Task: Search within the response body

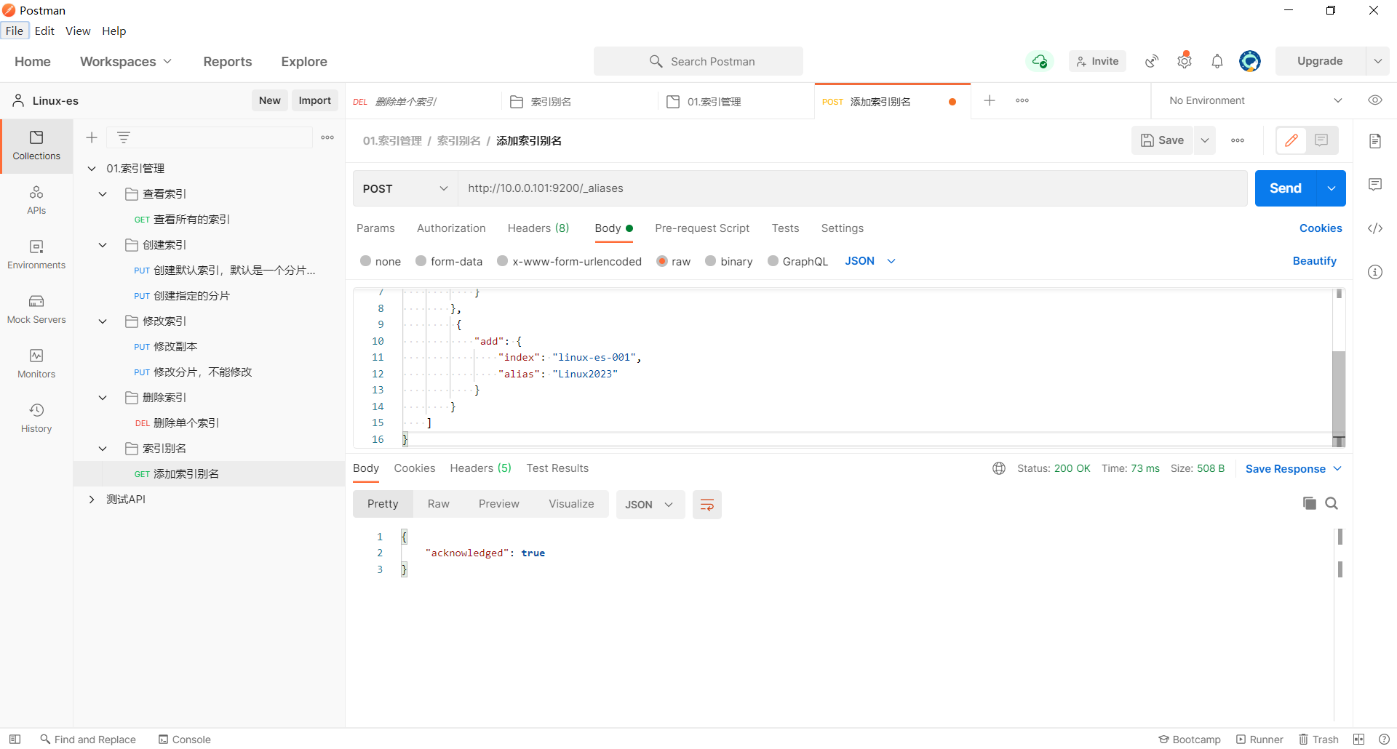Action: [x=1332, y=503]
